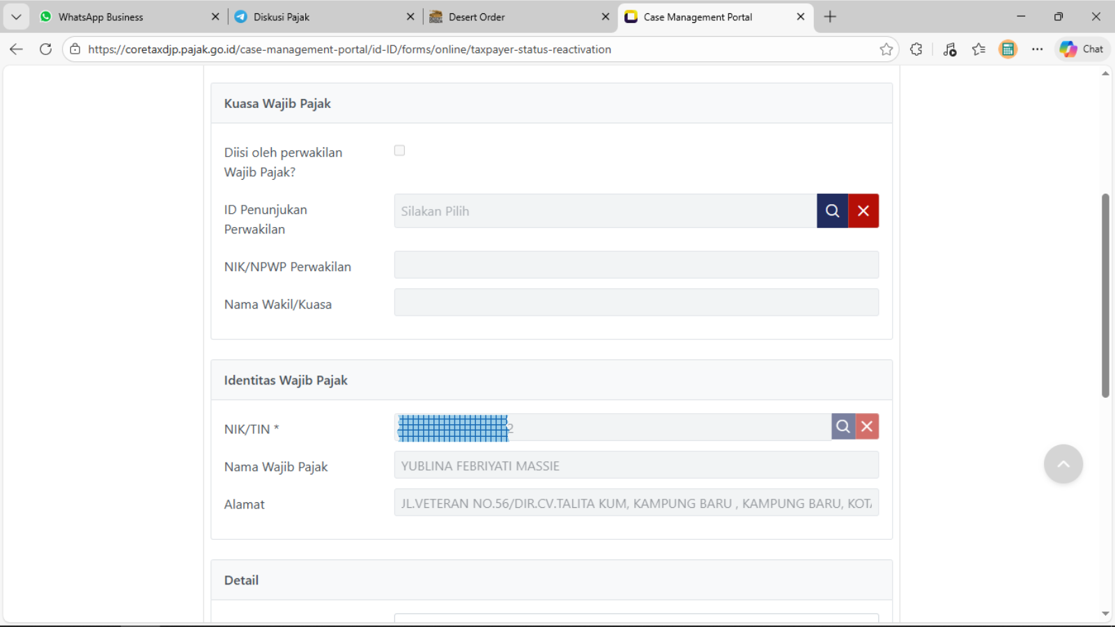Click the scroll-to-top round arrow button
Screen dimensions: 1115x627
pyautogui.click(x=1063, y=464)
